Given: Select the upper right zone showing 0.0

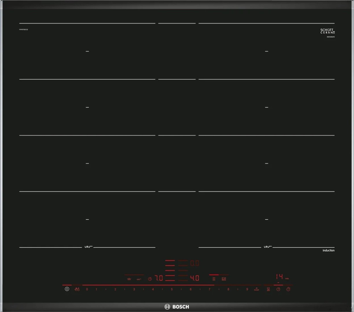Looking at the screenshot, I should 194,263.
